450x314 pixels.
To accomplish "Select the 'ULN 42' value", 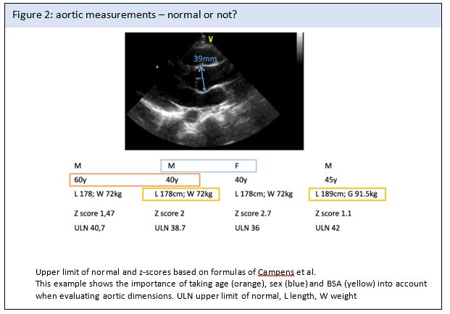I will coord(328,228).
